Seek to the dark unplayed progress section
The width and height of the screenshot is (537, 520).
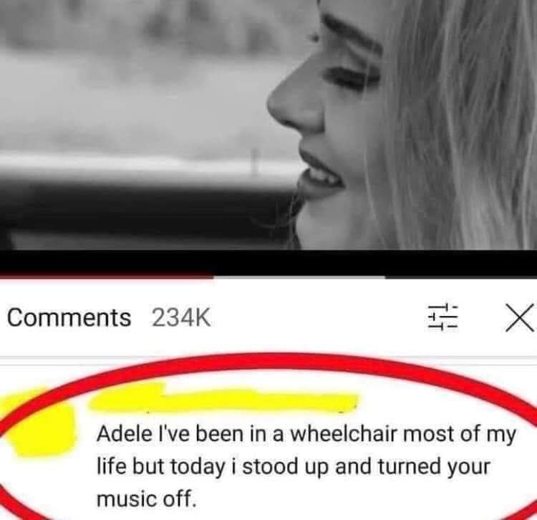(x=461, y=277)
